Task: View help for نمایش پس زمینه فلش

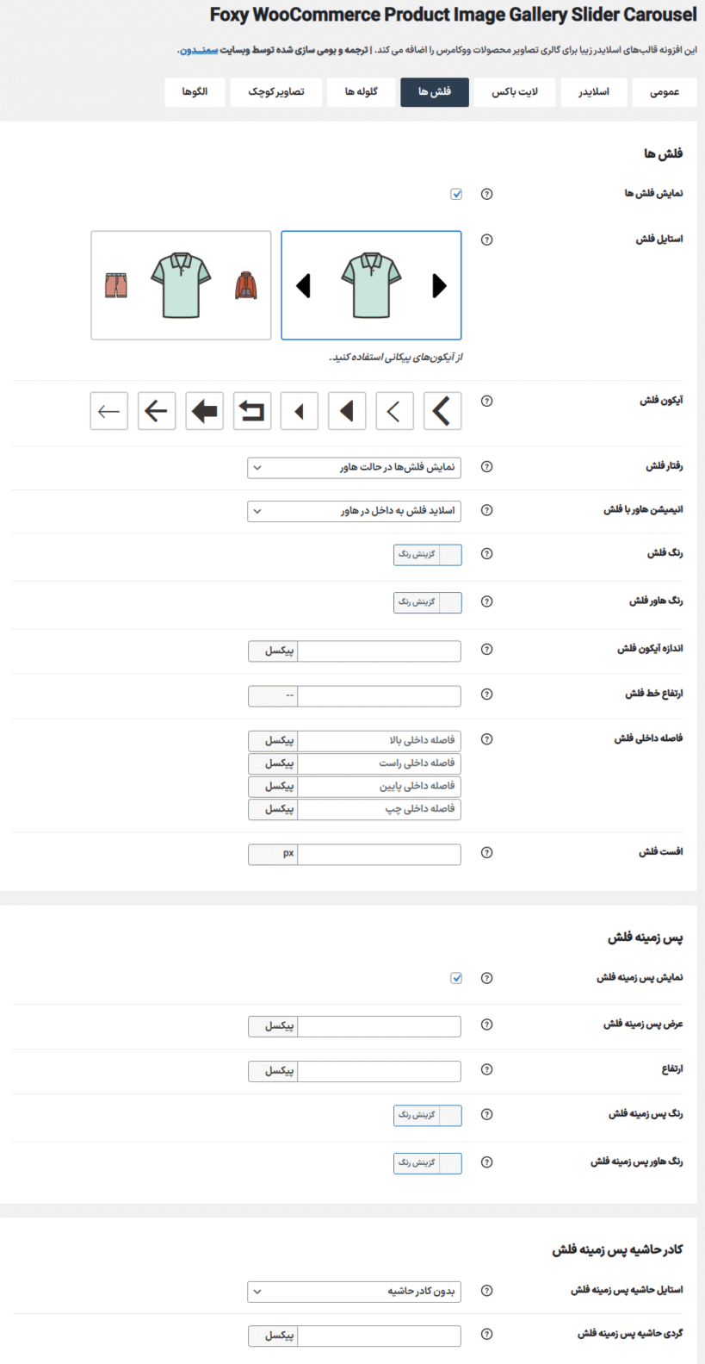Action: tap(486, 978)
